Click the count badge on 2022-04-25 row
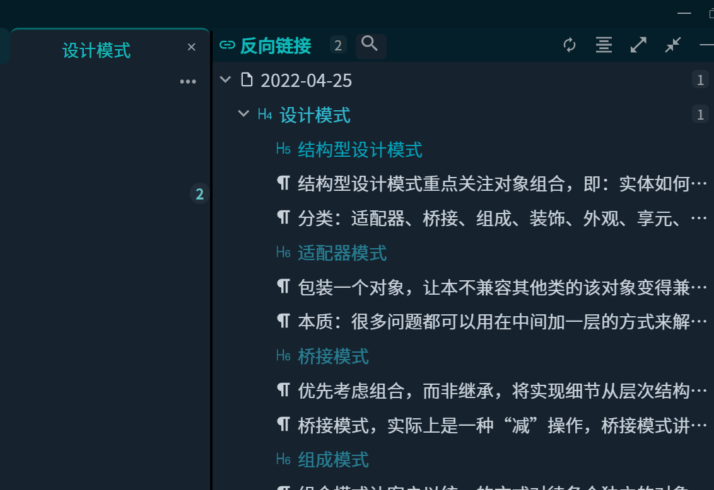 [x=700, y=80]
